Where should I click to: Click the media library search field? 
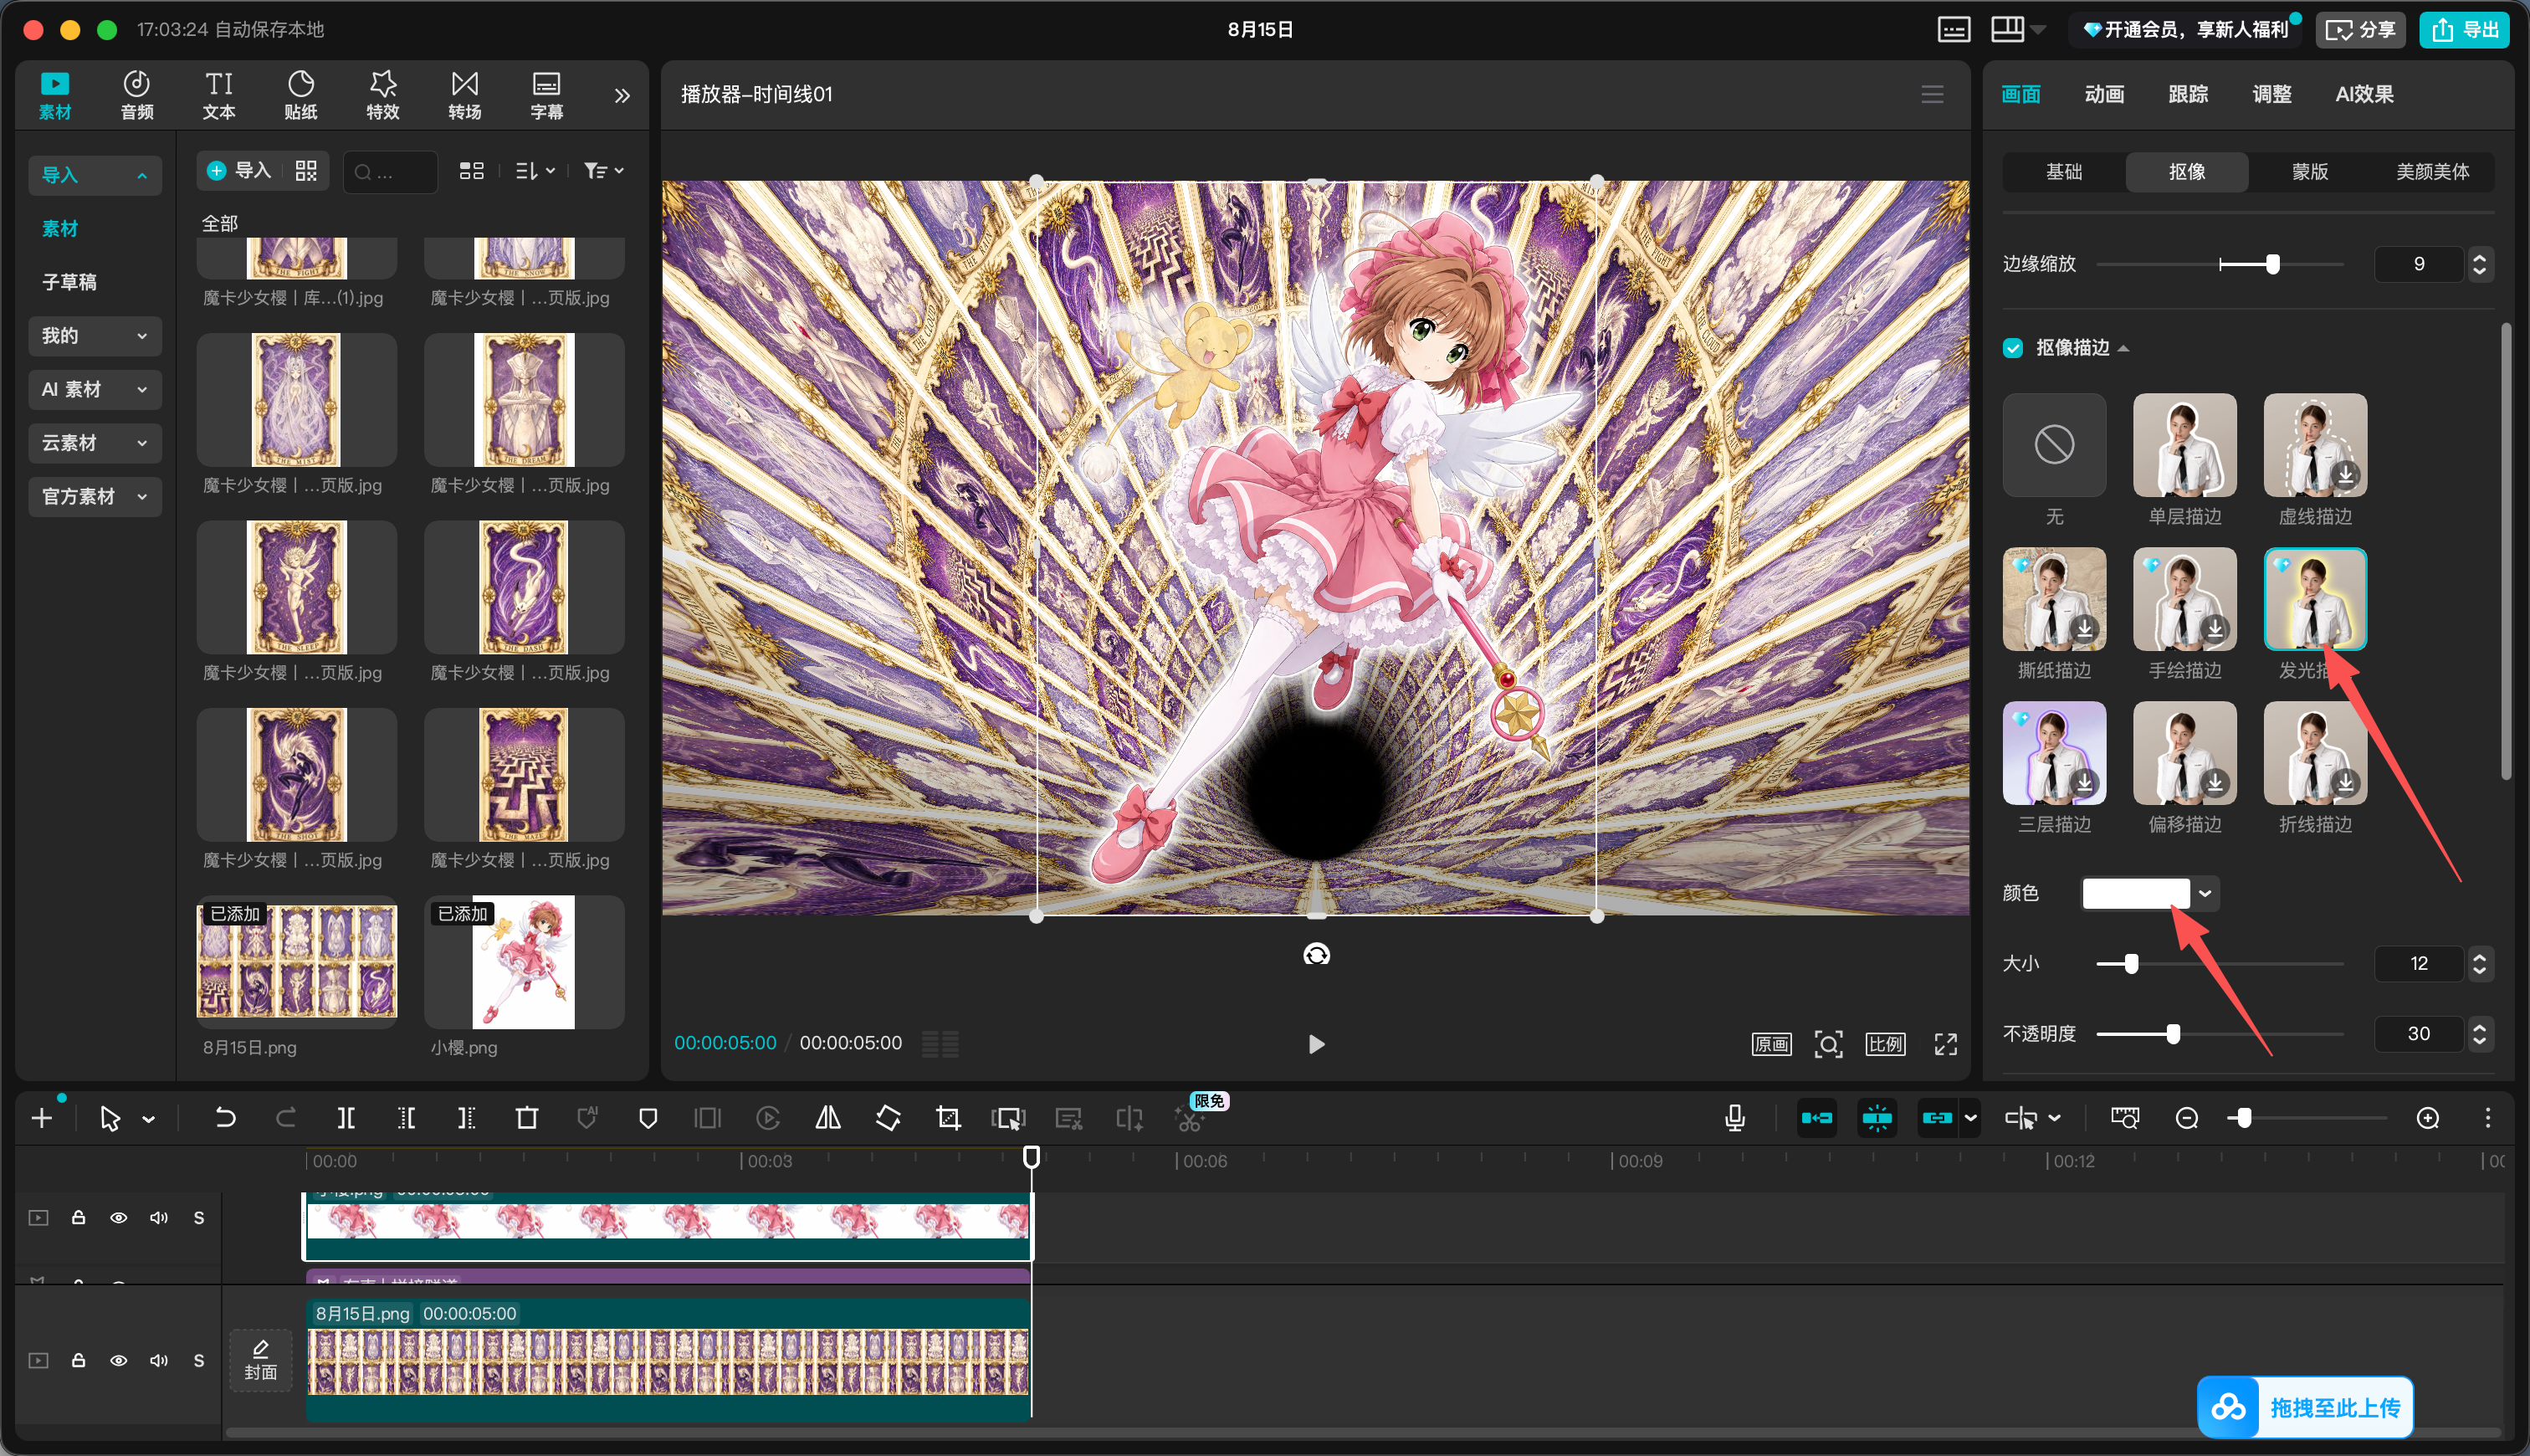pos(390,171)
